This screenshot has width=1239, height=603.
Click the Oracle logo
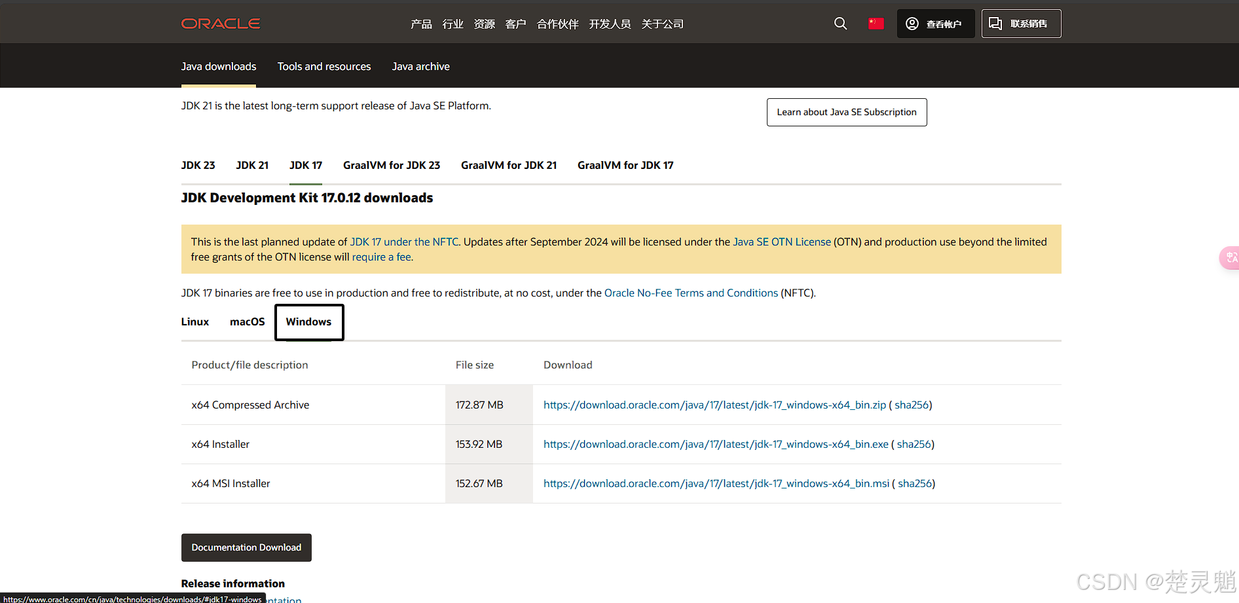pyautogui.click(x=221, y=24)
